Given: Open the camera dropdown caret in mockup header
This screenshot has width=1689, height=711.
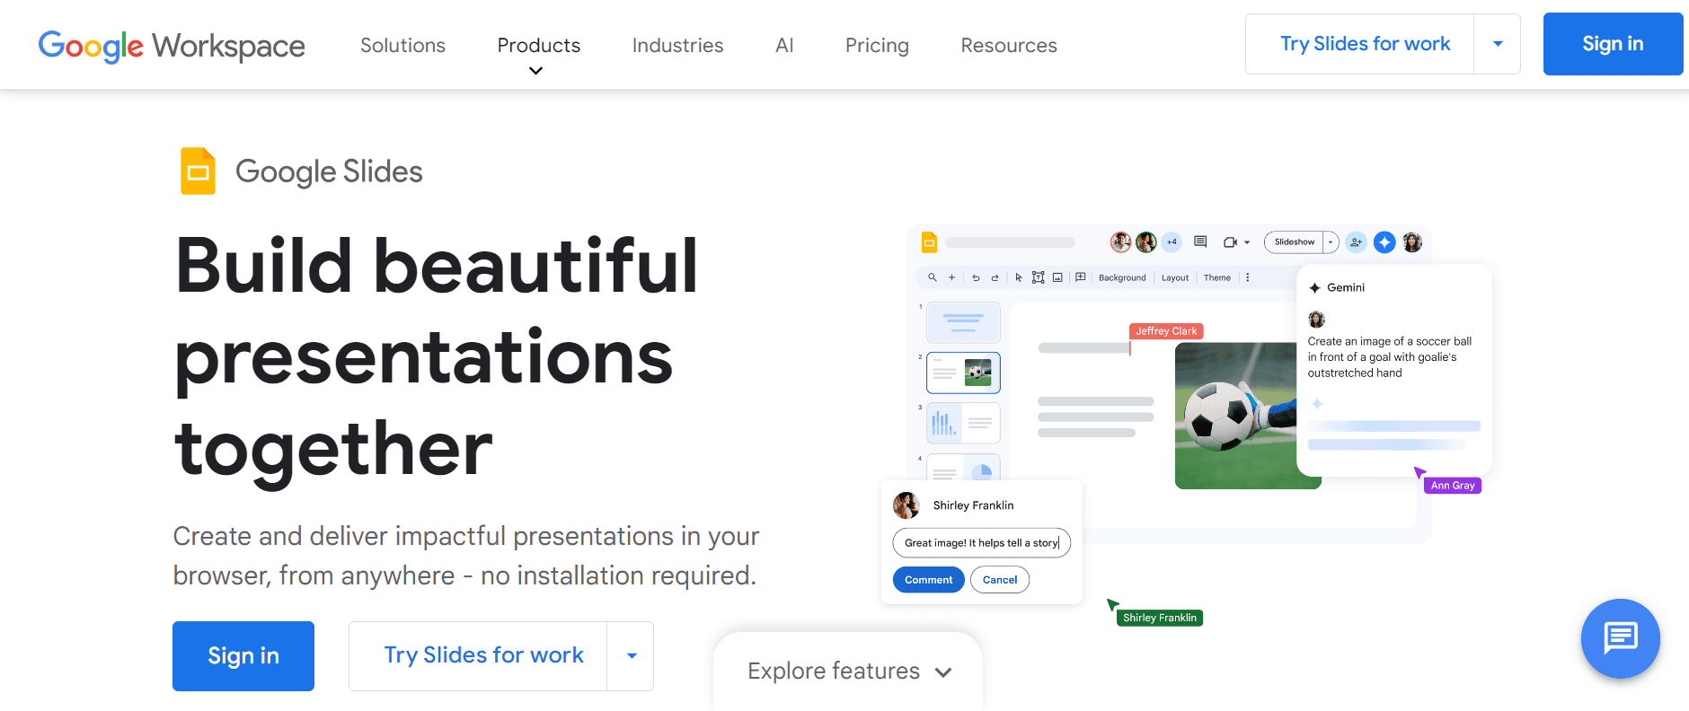Looking at the screenshot, I should point(1247,243).
